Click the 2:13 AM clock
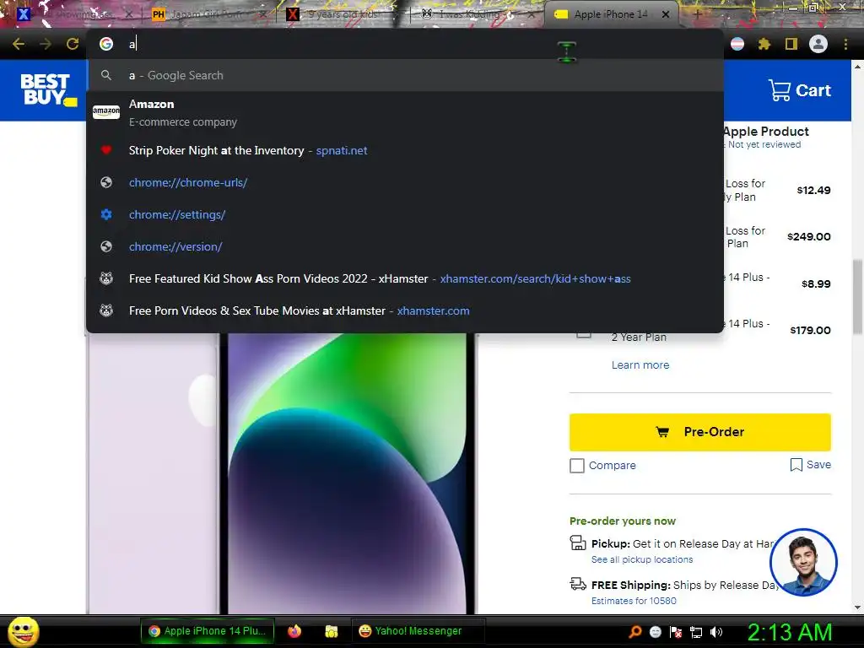Viewport: 864px width, 648px height. point(790,632)
